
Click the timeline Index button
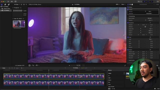[x=4, y=68]
